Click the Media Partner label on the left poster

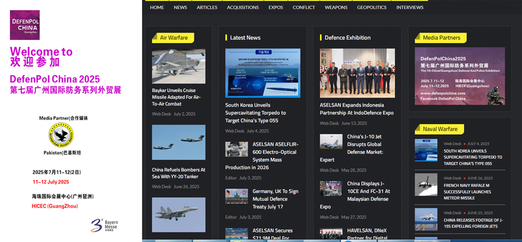[x=64, y=118]
